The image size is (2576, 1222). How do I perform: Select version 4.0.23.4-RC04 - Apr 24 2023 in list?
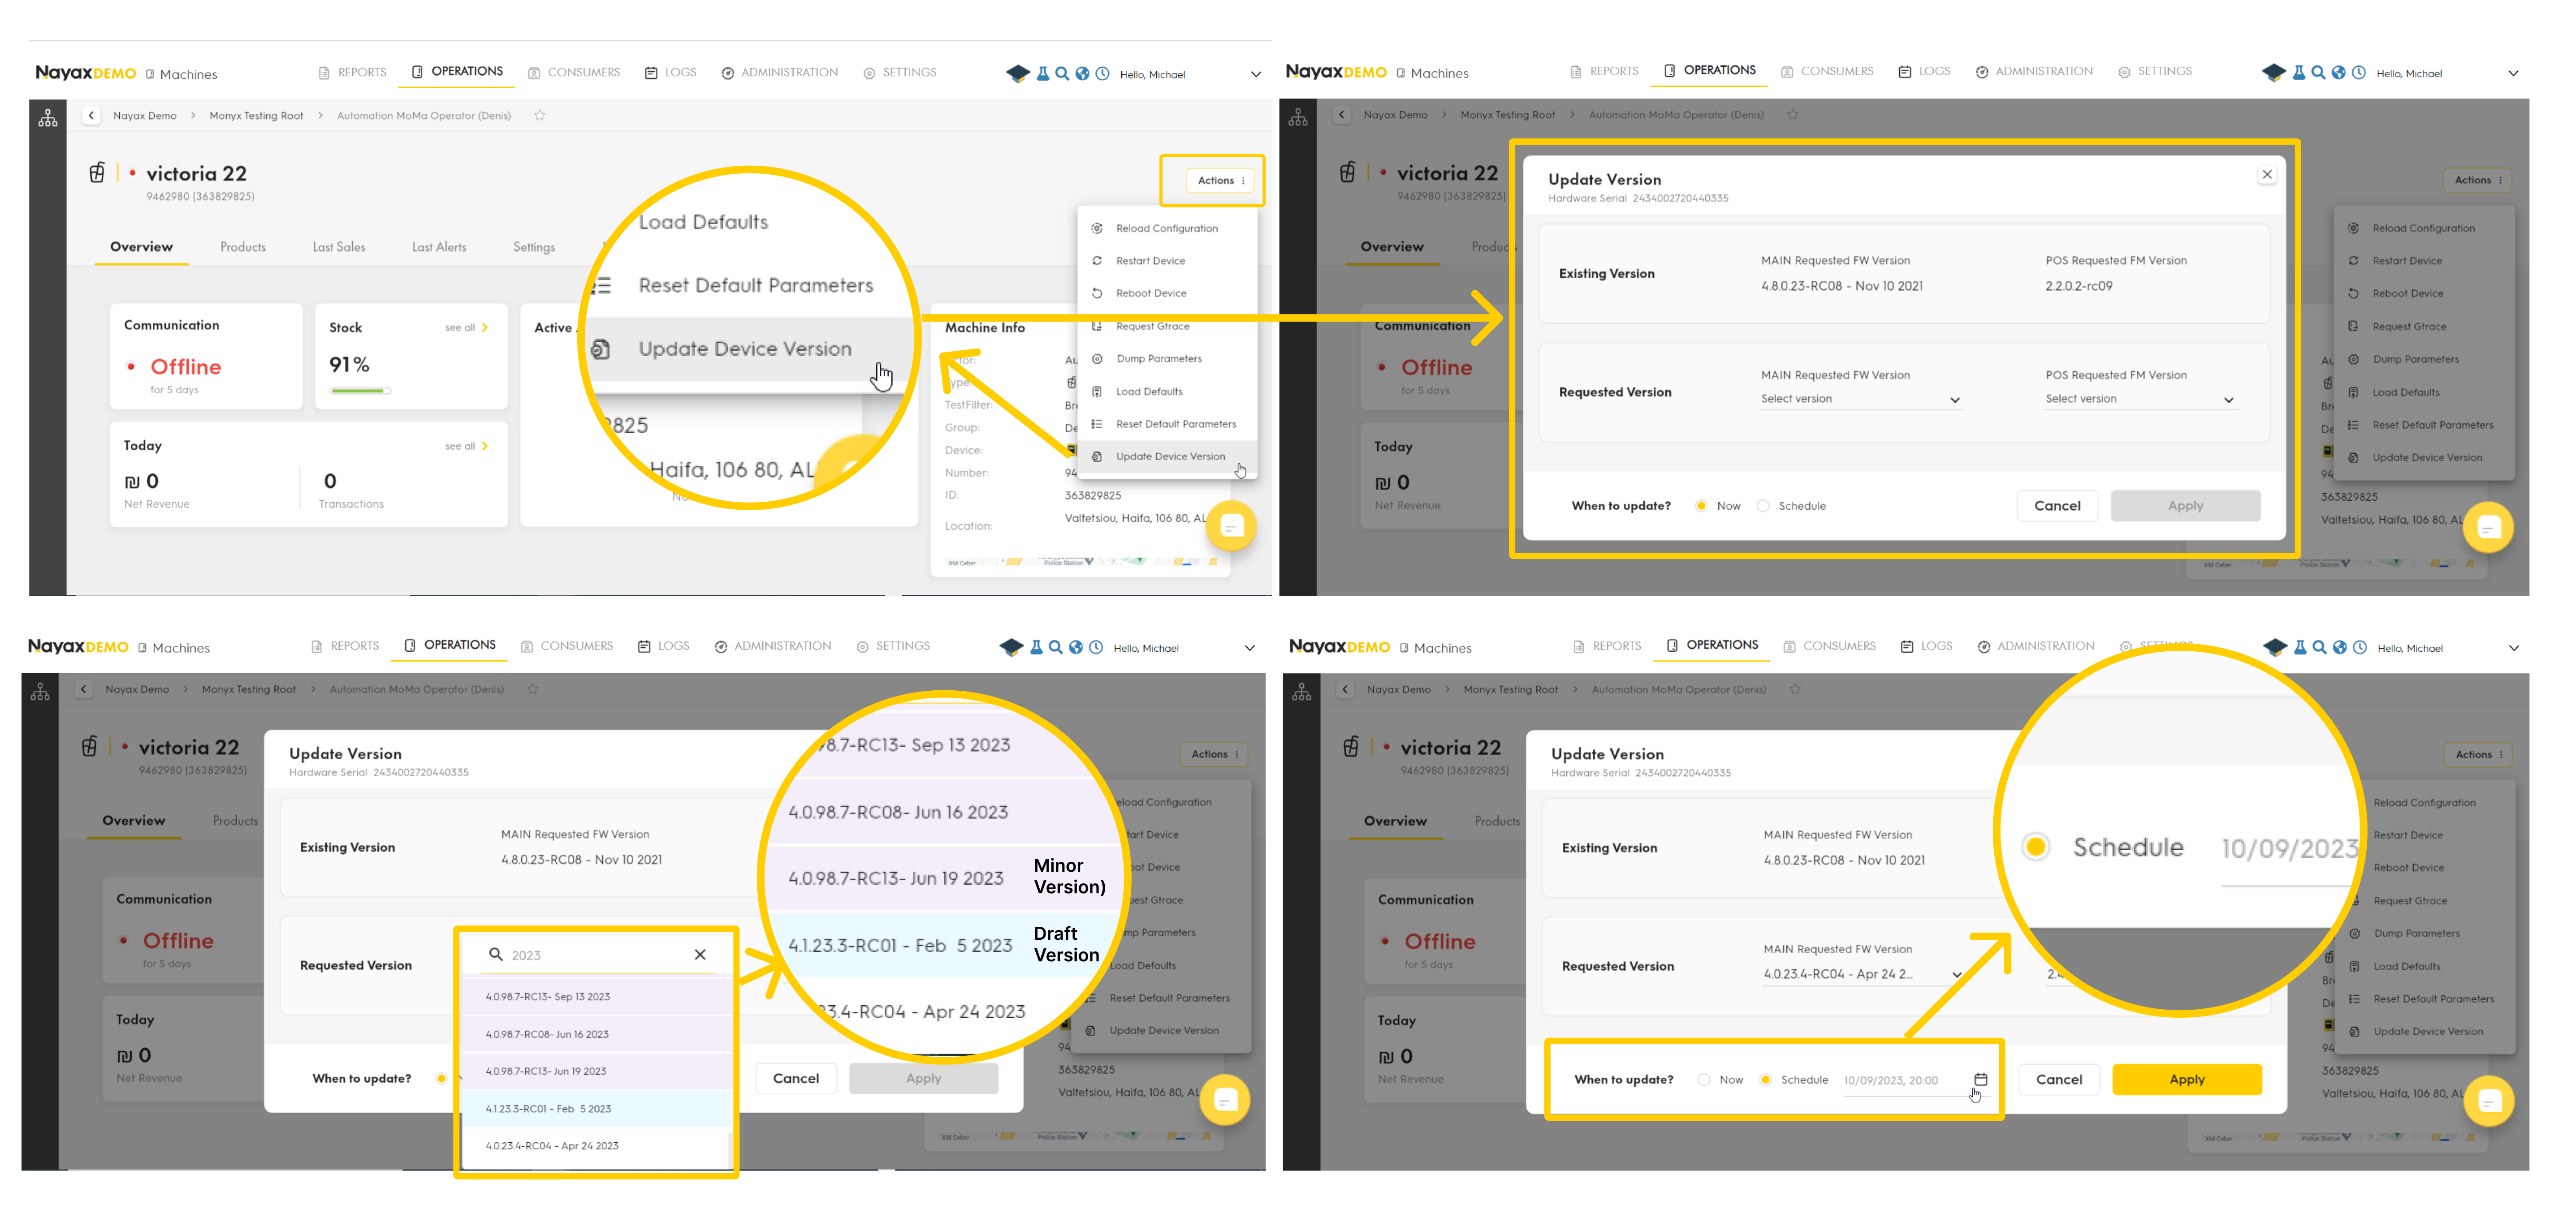[x=597, y=1146]
